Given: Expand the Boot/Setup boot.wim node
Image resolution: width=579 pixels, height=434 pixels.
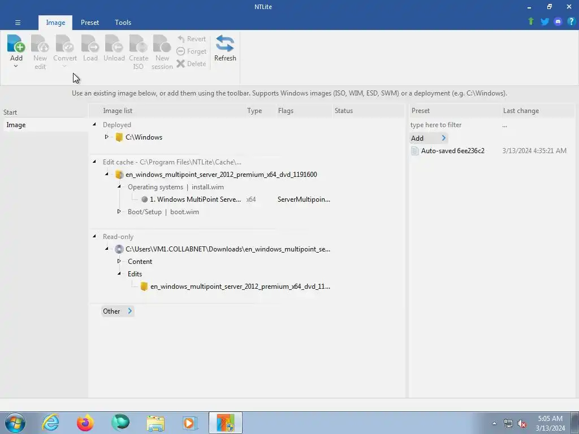Looking at the screenshot, I should tap(119, 211).
